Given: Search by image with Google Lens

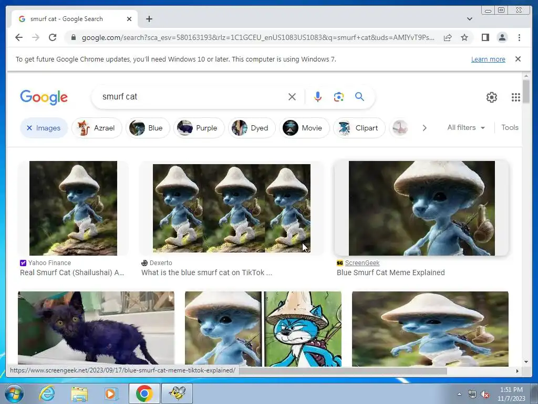Looking at the screenshot, I should (339, 97).
